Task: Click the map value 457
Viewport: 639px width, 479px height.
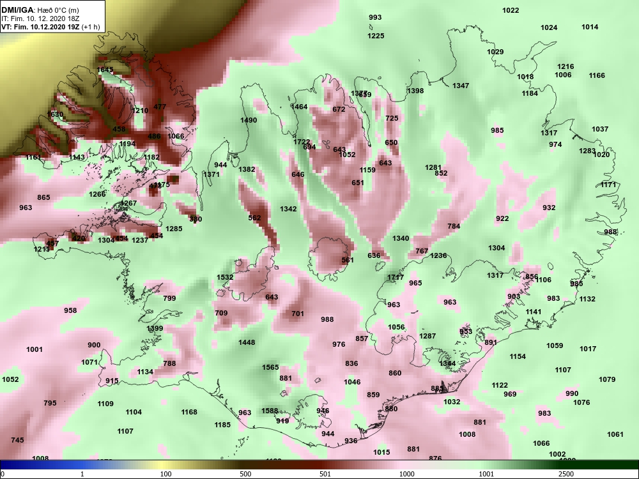Action: pos(52,243)
